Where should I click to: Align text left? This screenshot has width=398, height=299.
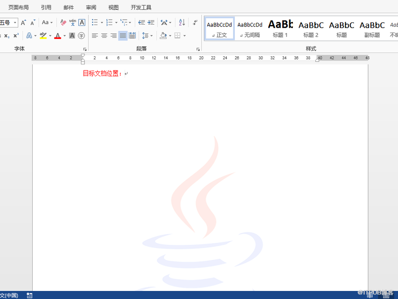tap(95, 36)
